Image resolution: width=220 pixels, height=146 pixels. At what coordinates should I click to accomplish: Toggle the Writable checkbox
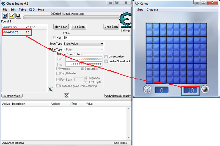58,69
